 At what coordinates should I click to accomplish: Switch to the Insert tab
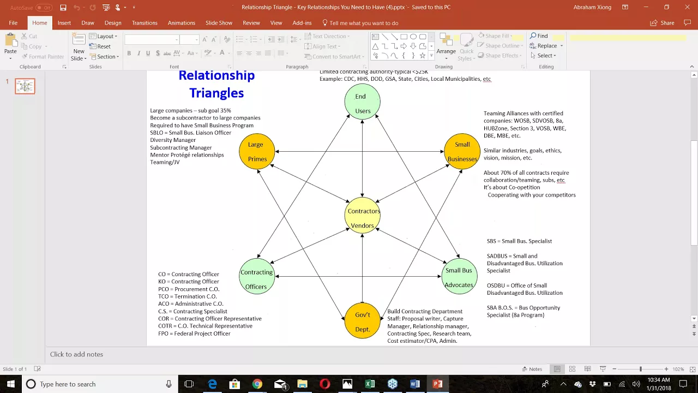[64, 23]
